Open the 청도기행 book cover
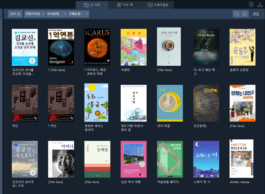This screenshot has width=265, height=194. (x=133, y=103)
